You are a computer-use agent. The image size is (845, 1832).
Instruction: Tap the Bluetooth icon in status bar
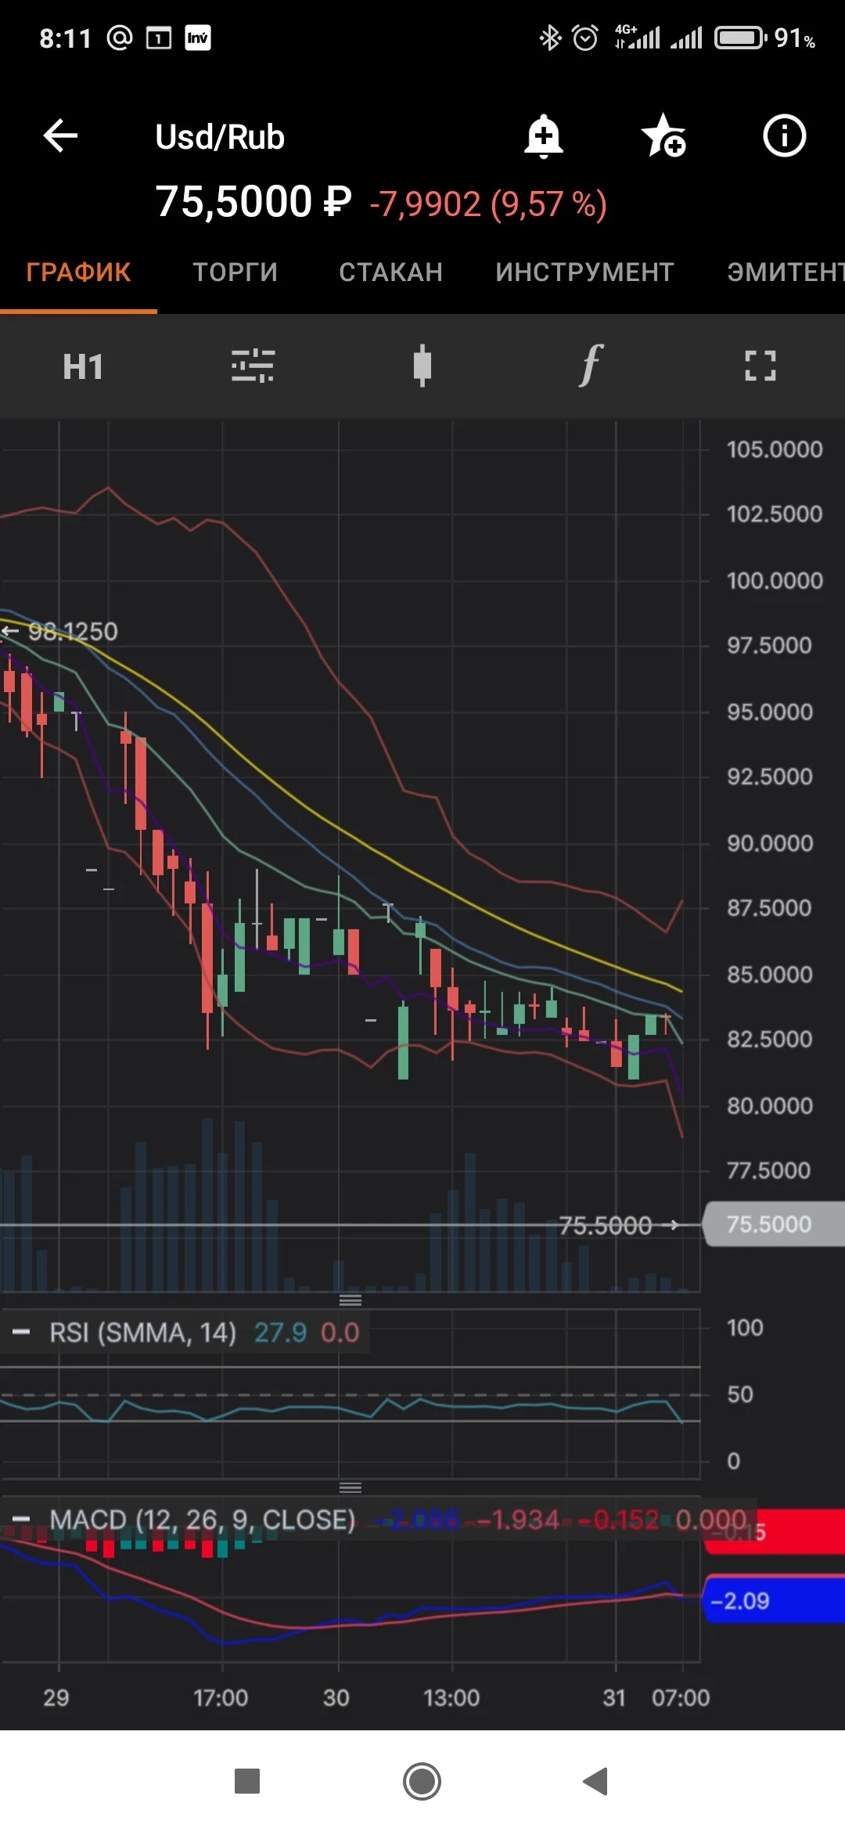pyautogui.click(x=551, y=38)
